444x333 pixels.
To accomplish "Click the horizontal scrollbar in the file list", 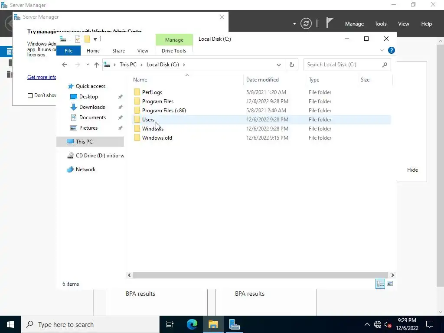I will tap(260, 275).
